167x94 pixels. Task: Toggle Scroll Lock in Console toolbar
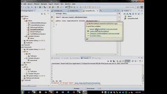click(120, 61)
